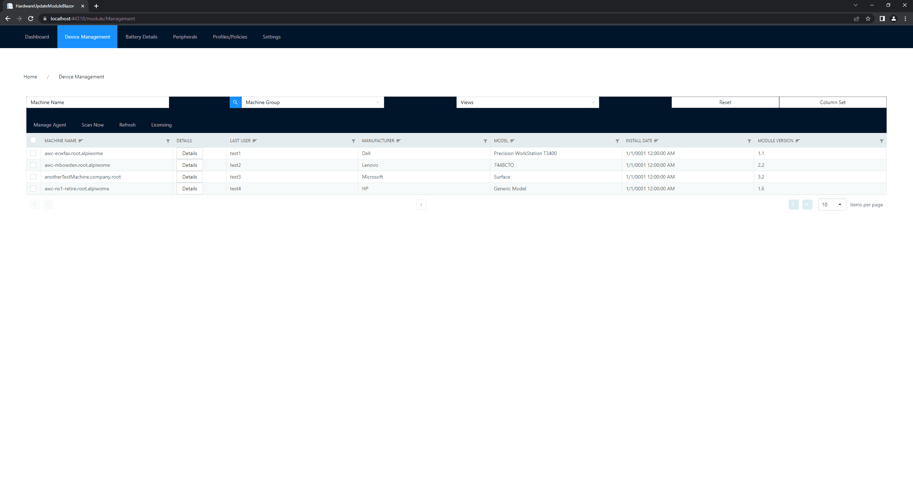
Task: Sort by Manufacturer sort icon
Action: (399, 141)
